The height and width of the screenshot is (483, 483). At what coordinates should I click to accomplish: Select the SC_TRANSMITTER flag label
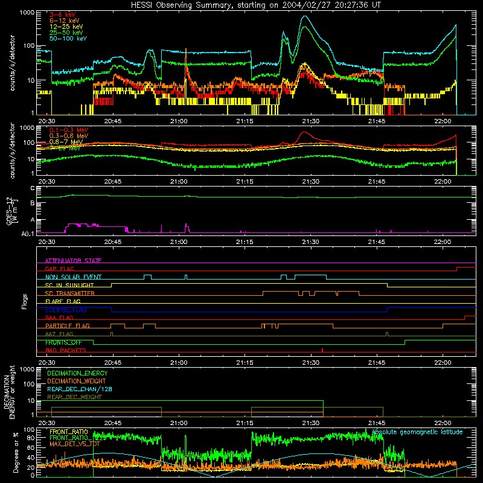click(x=69, y=293)
